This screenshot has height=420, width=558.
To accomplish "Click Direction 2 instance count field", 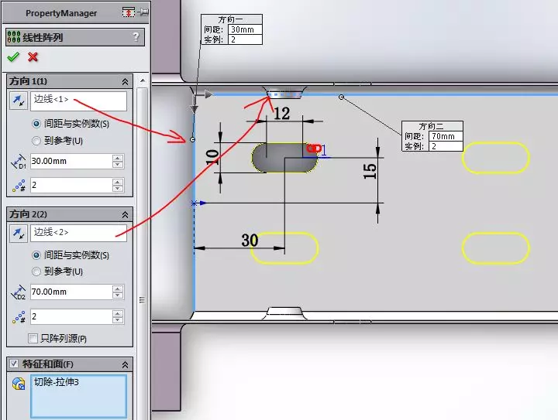I will tap(71, 316).
